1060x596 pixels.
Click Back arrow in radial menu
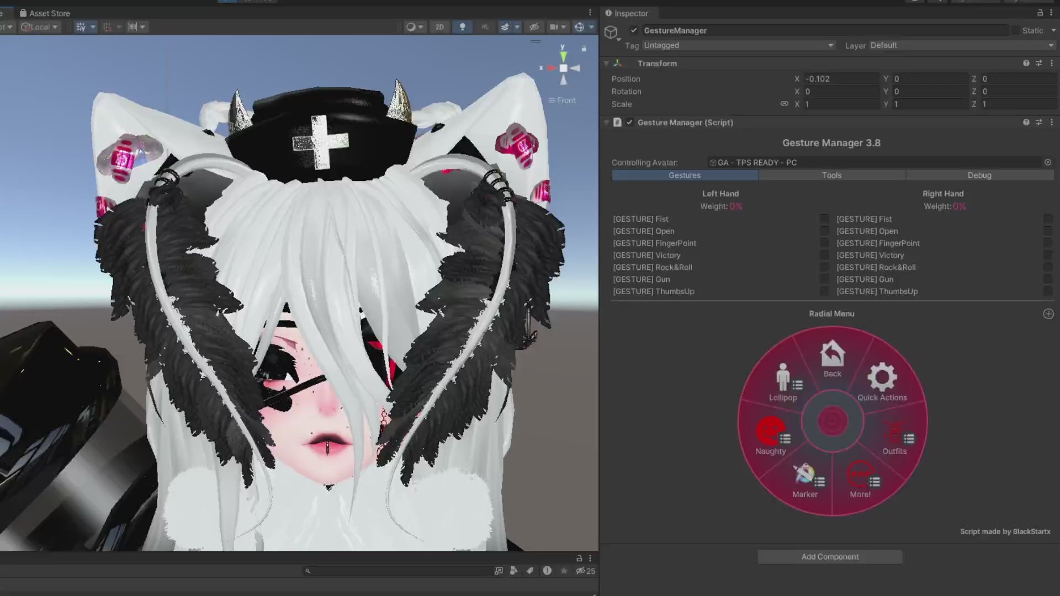[x=832, y=358]
